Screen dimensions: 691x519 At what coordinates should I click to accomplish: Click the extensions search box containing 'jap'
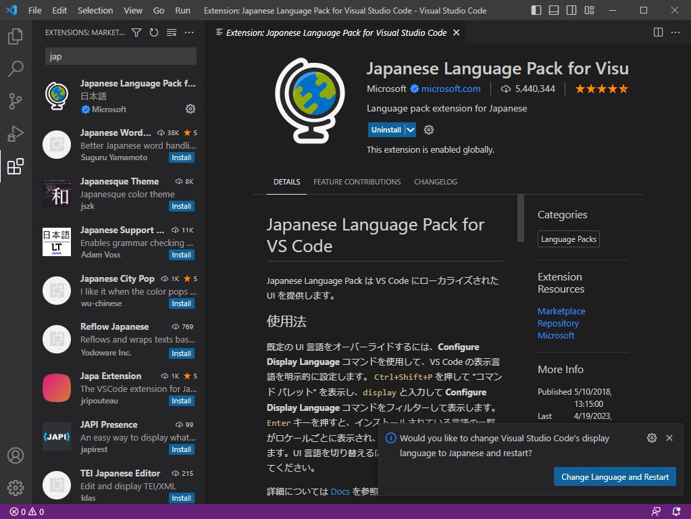pyautogui.click(x=120, y=55)
